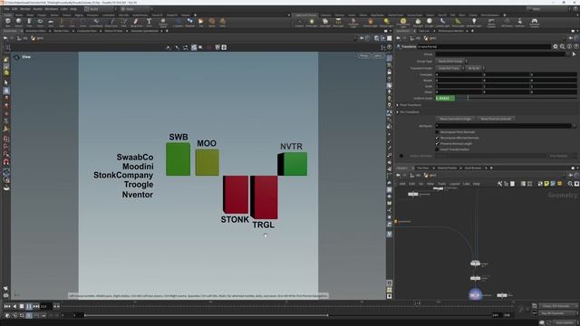Add a Sky Light from the shelf
This screenshot has width=580, height=326.
[x=418, y=23]
